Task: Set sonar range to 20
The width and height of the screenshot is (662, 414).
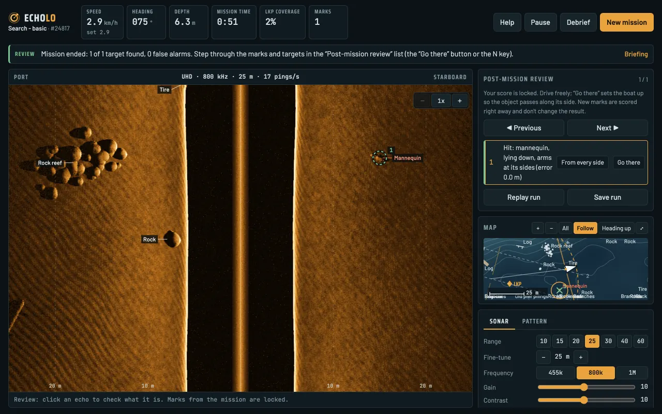Action: [576, 341]
